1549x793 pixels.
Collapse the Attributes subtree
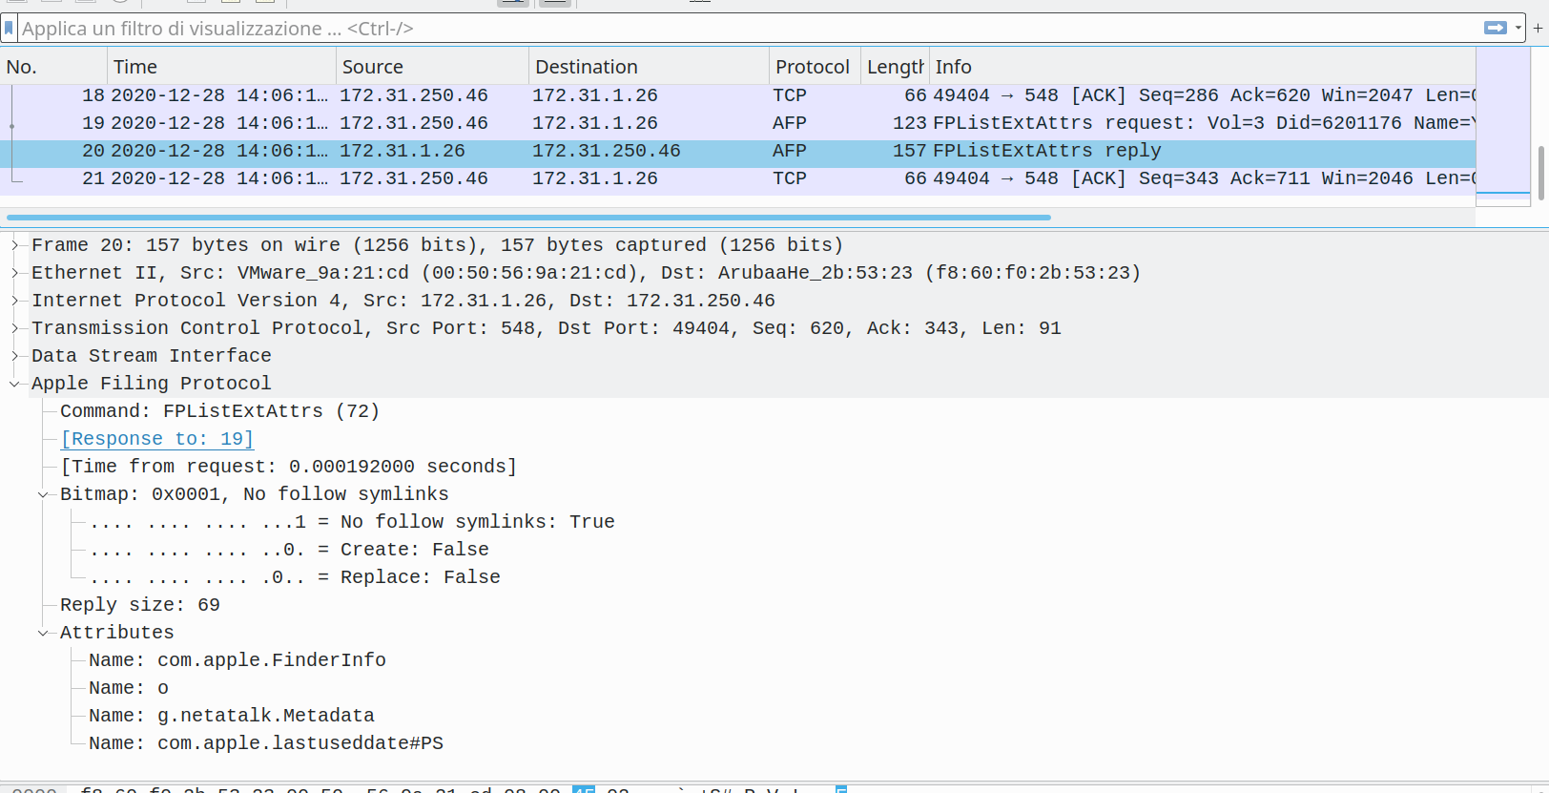click(x=43, y=633)
